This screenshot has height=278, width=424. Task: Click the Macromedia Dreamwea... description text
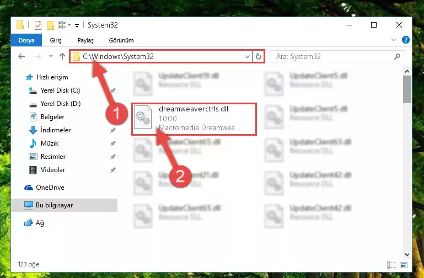[199, 127]
